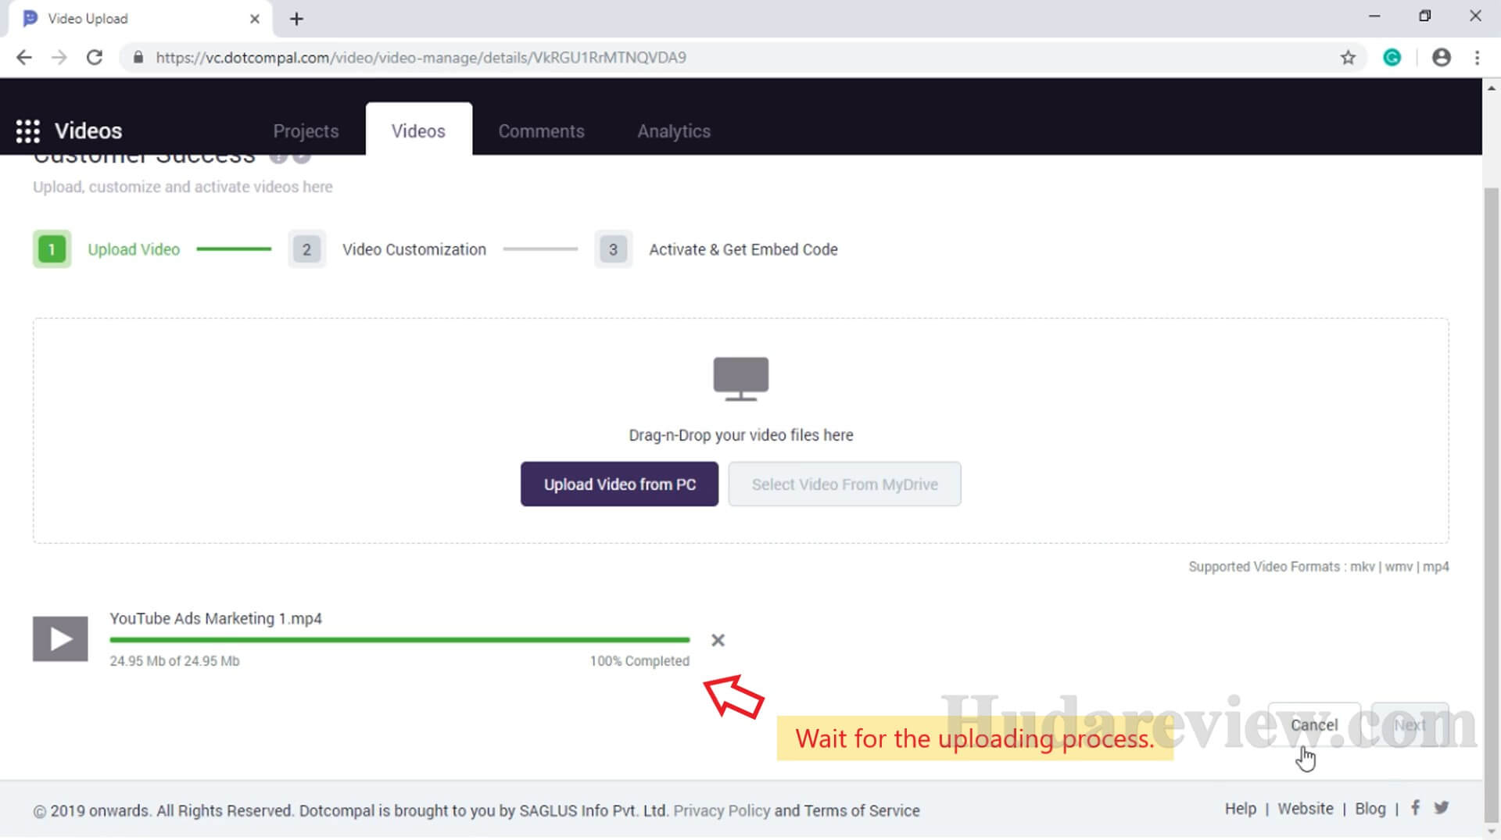Bookmark this page with the star icon
This screenshot has width=1501, height=840.
(x=1348, y=57)
